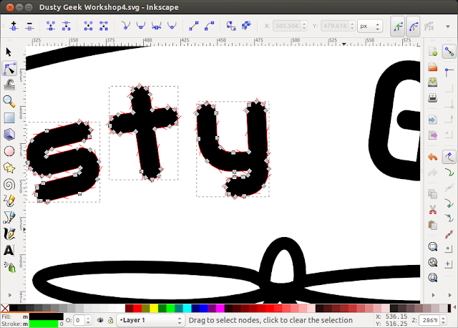
Task: Make selected segments curves
Action: 209,26
